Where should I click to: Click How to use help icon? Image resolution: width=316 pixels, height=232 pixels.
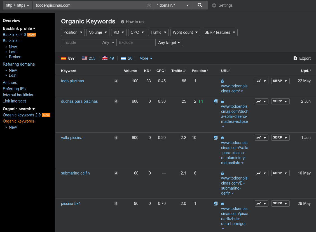[x=123, y=22]
